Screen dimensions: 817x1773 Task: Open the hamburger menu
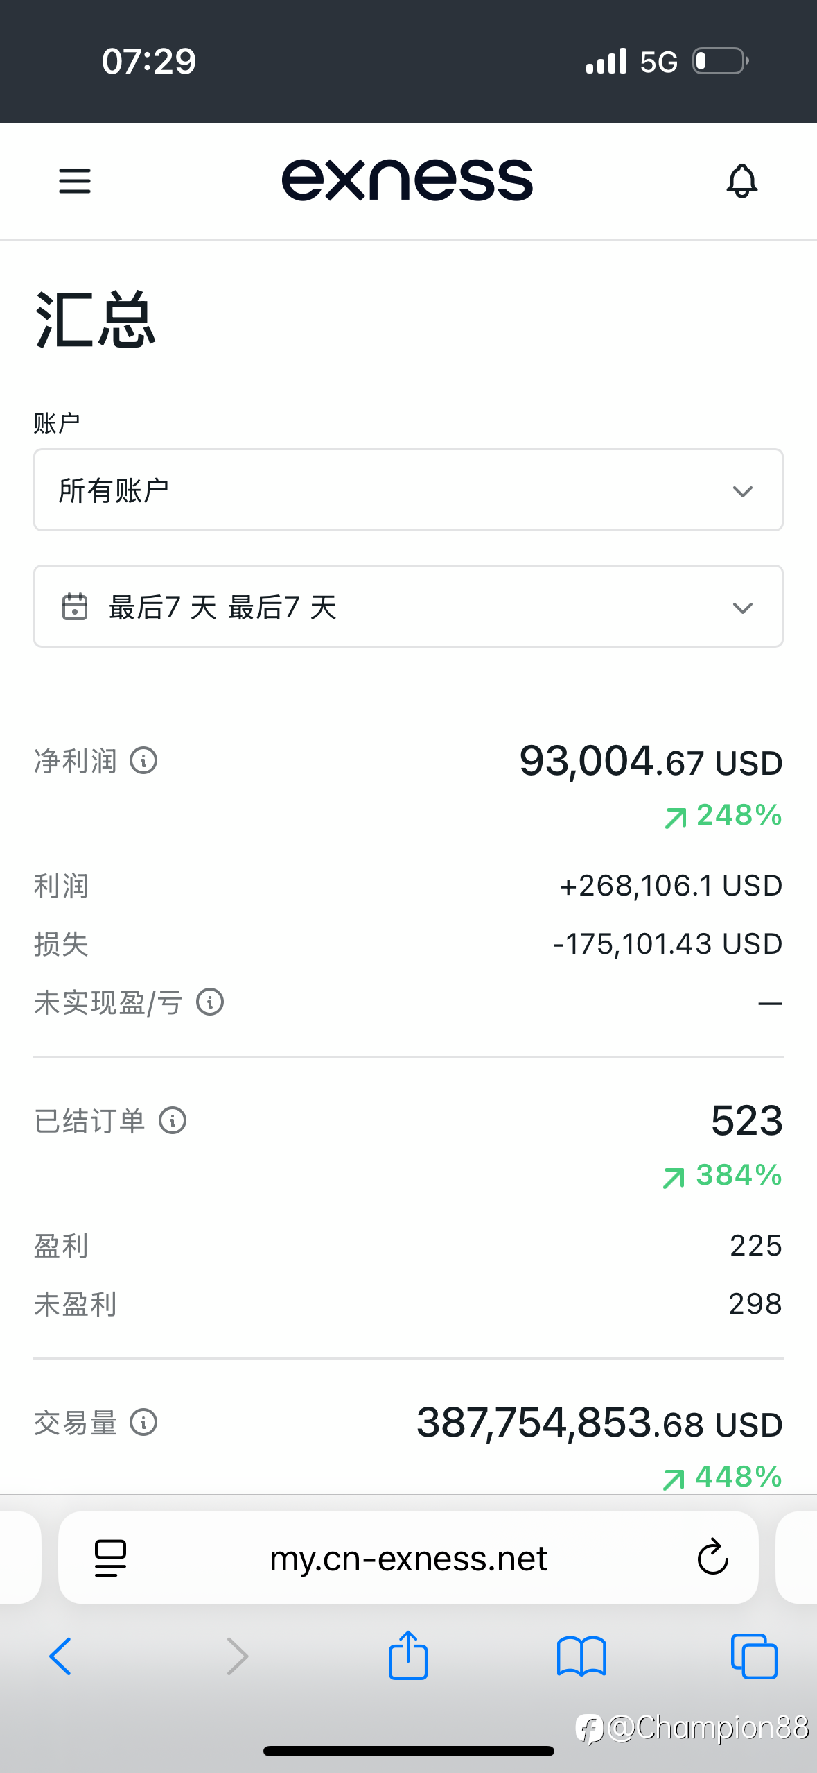click(75, 181)
